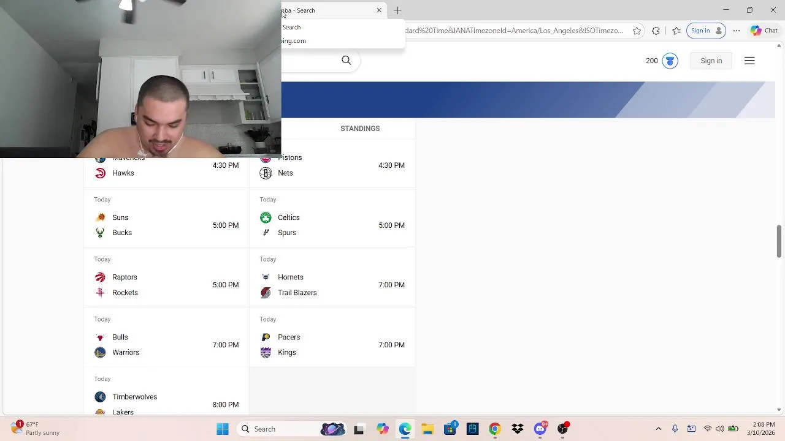Open the taskbar clock and date
Viewport: 785px width, 441px height.
pyautogui.click(x=761, y=429)
